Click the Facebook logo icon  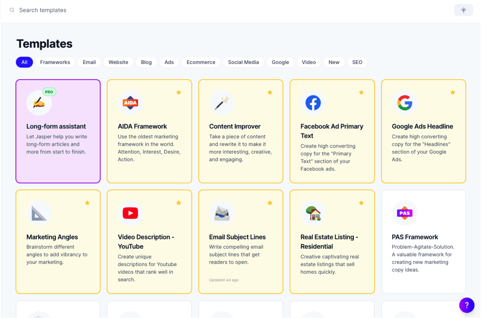(x=313, y=103)
